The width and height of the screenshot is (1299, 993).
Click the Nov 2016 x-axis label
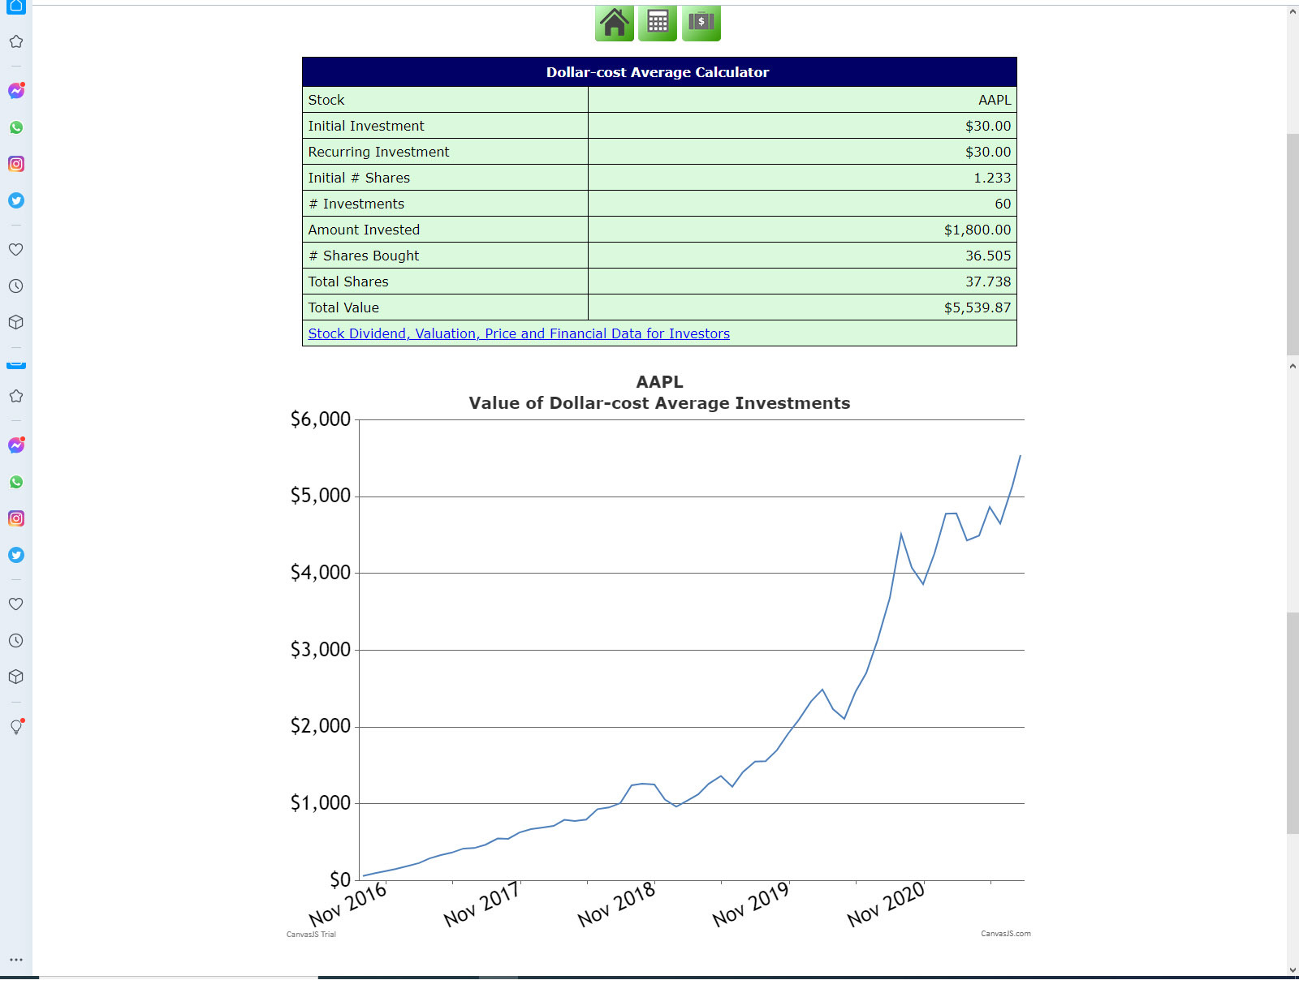(348, 904)
